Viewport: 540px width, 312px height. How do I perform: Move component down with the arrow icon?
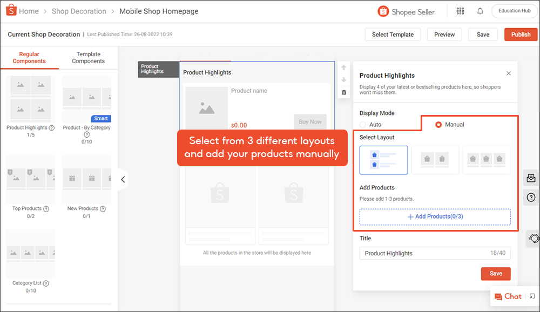click(343, 80)
